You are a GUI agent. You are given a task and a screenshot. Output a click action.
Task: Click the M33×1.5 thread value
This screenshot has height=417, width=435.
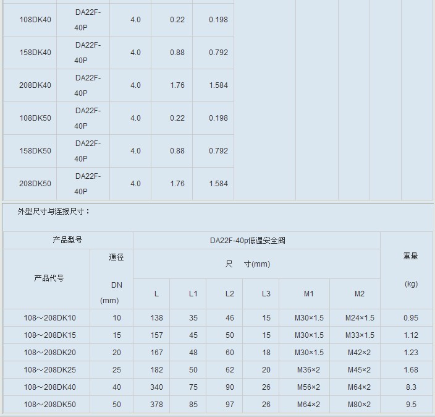pos(360,335)
